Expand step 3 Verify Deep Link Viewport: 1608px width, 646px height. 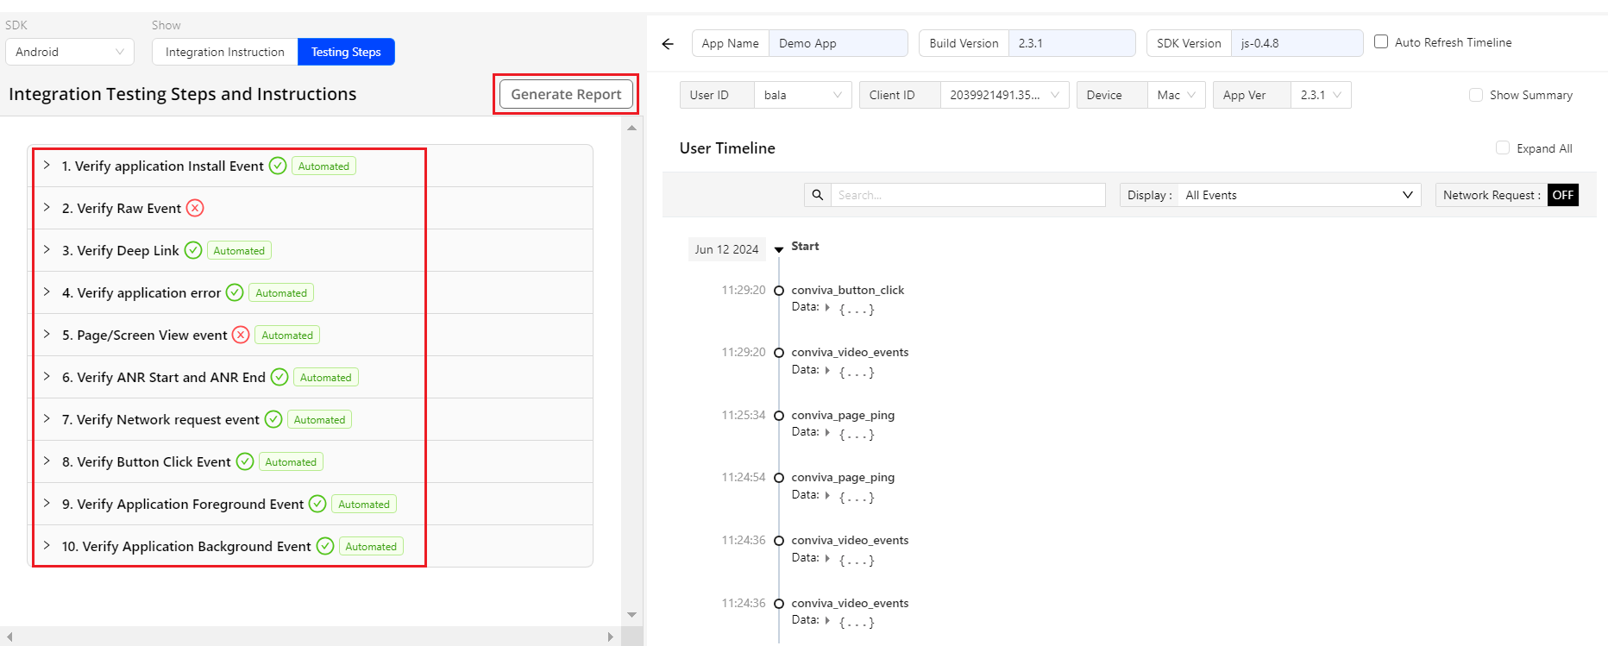(47, 249)
